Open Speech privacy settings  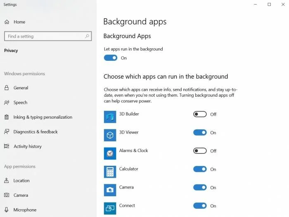tap(20, 103)
